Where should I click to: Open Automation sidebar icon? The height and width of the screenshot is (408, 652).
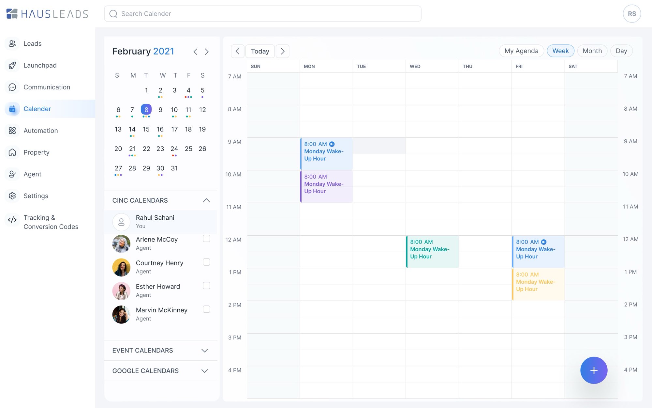pyautogui.click(x=12, y=131)
